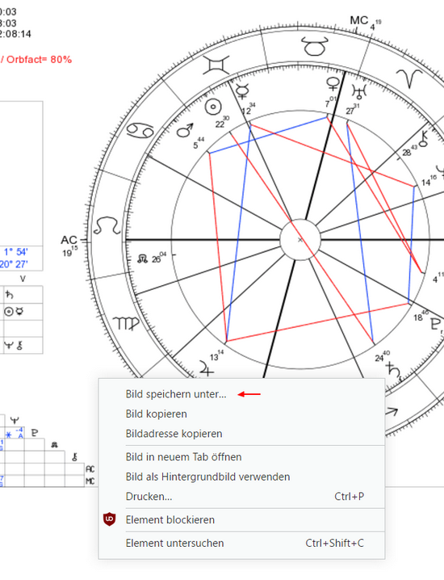This screenshot has height=580, width=444.
Task: Click the Pluto glyph near 18°46
Action: pyautogui.click(x=435, y=324)
